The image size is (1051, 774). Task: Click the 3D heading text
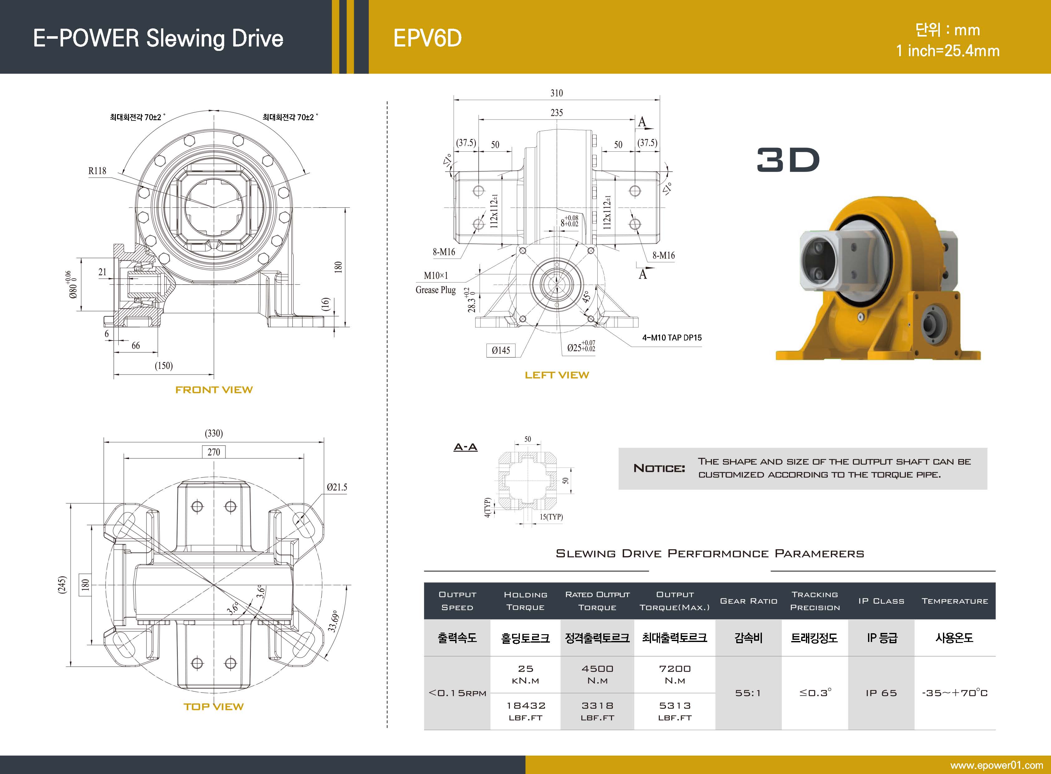coord(788,160)
